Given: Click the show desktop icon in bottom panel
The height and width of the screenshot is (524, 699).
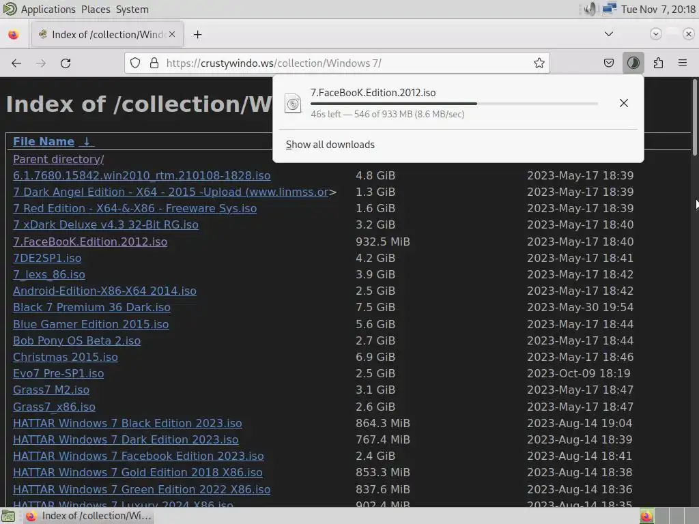Looking at the screenshot, I should click(x=8, y=516).
